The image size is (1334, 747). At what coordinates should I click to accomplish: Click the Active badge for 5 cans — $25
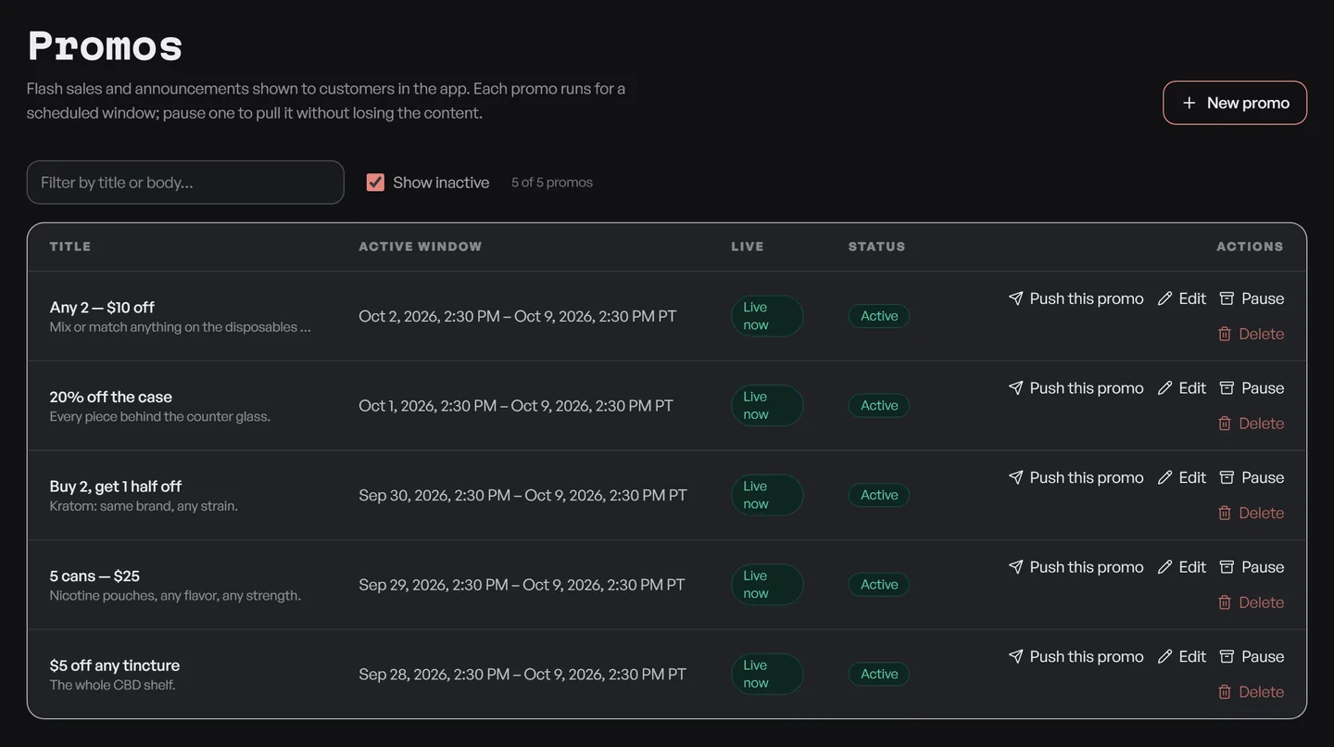(879, 585)
